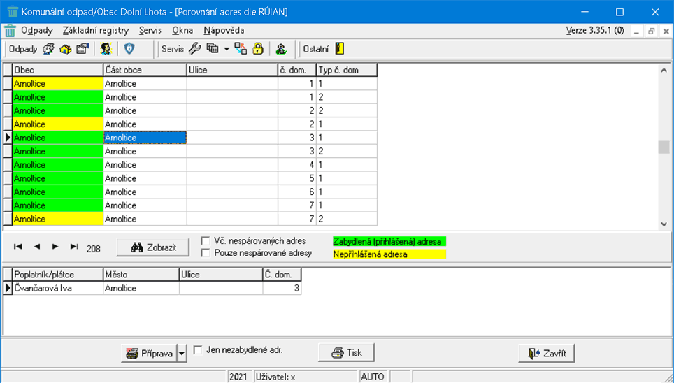Click scroll down arrow of address grid

pos(664,224)
